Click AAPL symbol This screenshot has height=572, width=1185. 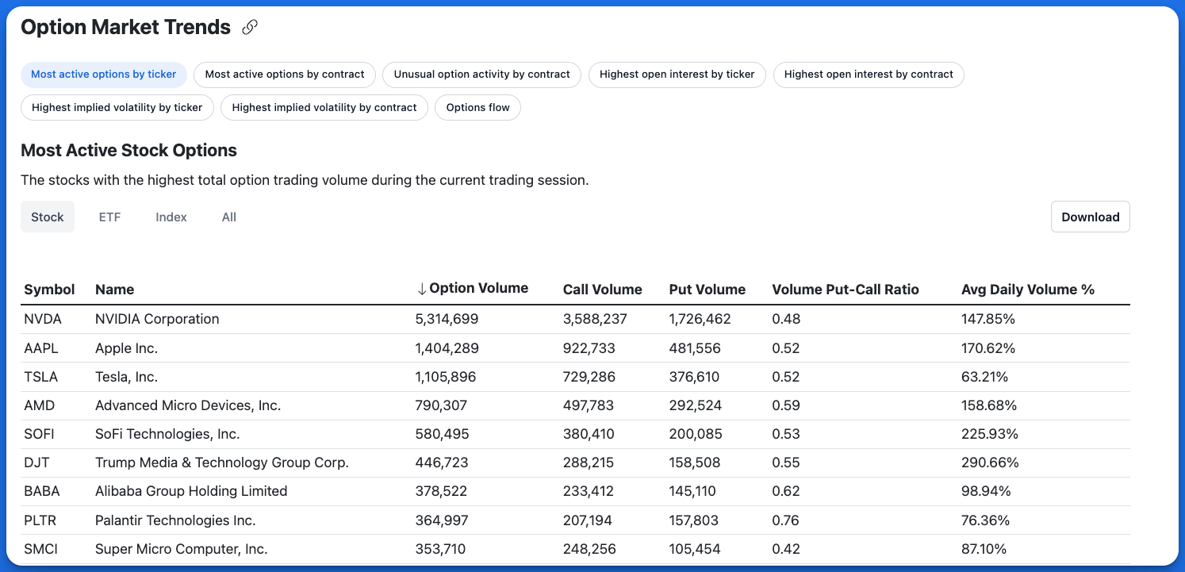(x=41, y=348)
